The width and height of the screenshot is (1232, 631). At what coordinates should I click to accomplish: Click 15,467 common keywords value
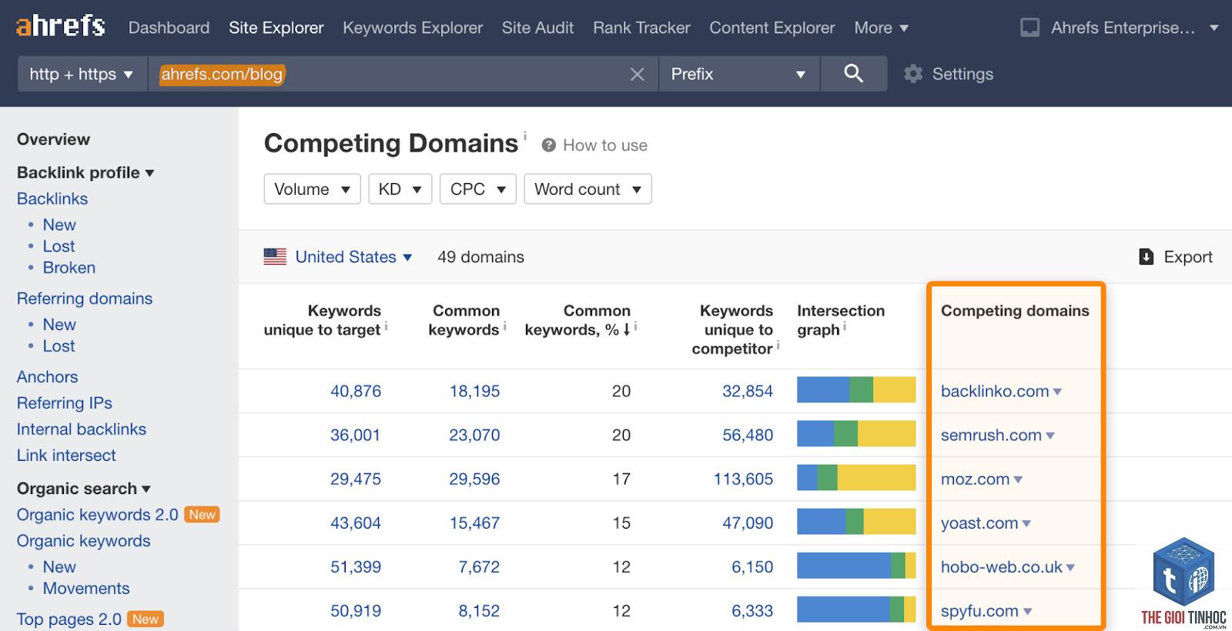pos(474,522)
